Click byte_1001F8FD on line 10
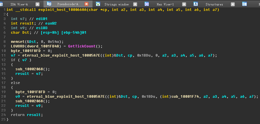This screenshot has height=124, width=260. pos(26,51)
